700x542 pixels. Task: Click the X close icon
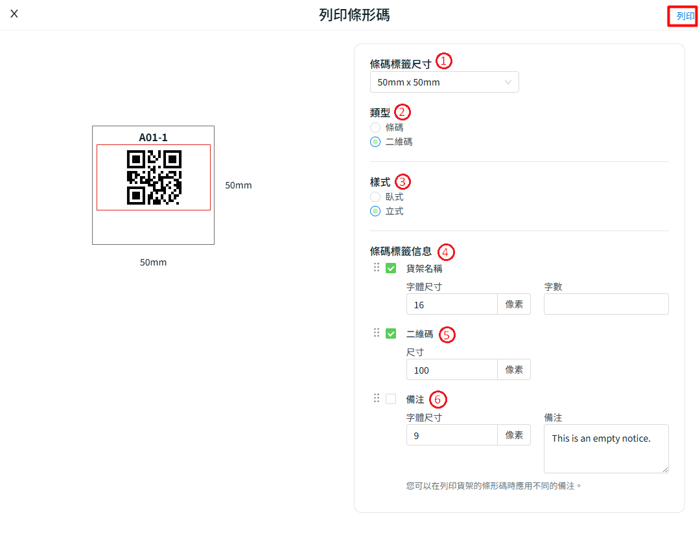tap(14, 14)
